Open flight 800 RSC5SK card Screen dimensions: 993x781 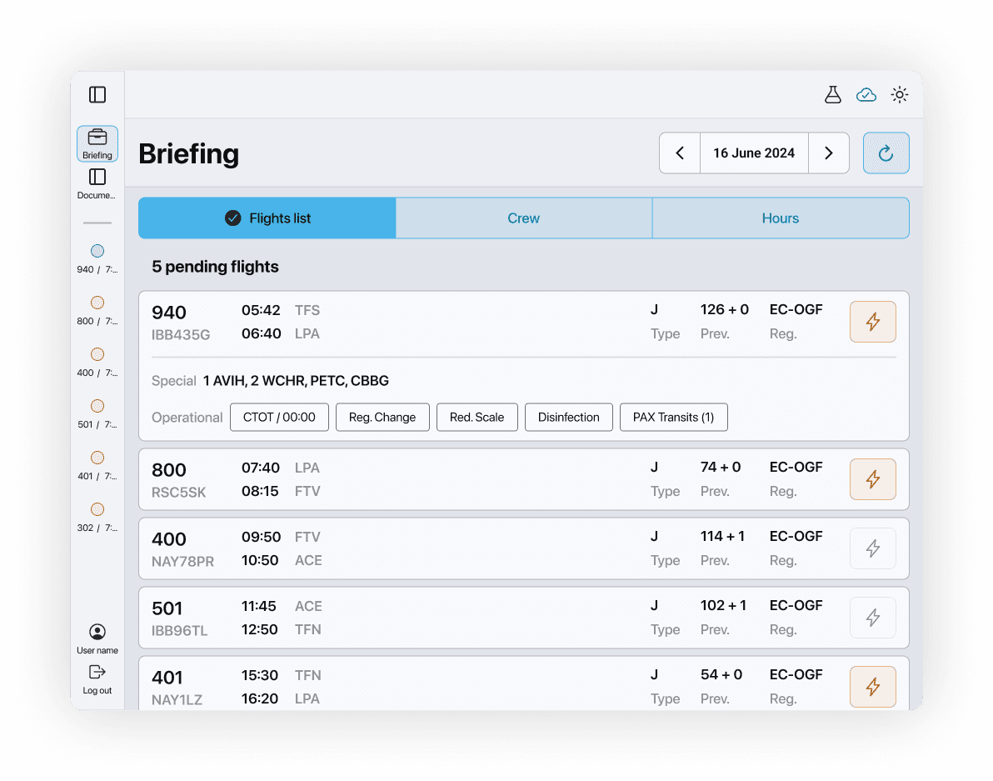coord(524,479)
